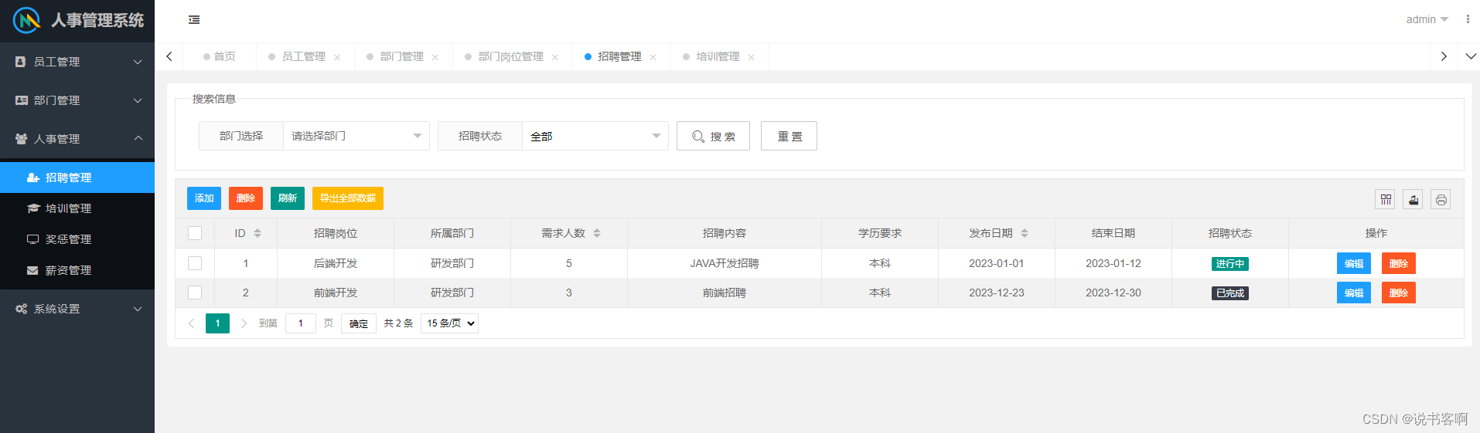Expand the tab options chevron
This screenshot has width=1480, height=433.
coord(1471,56)
